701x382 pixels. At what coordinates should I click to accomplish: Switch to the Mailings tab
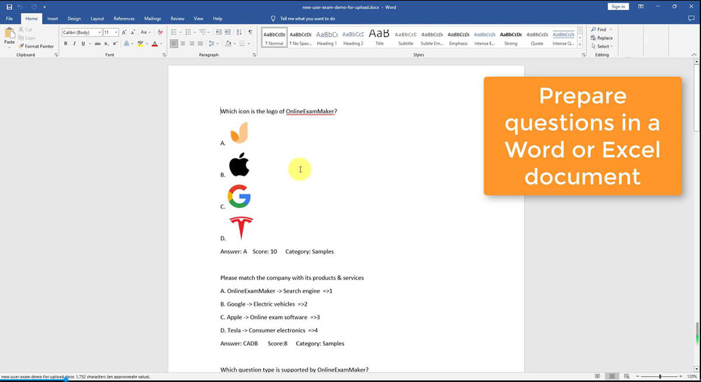click(x=152, y=19)
